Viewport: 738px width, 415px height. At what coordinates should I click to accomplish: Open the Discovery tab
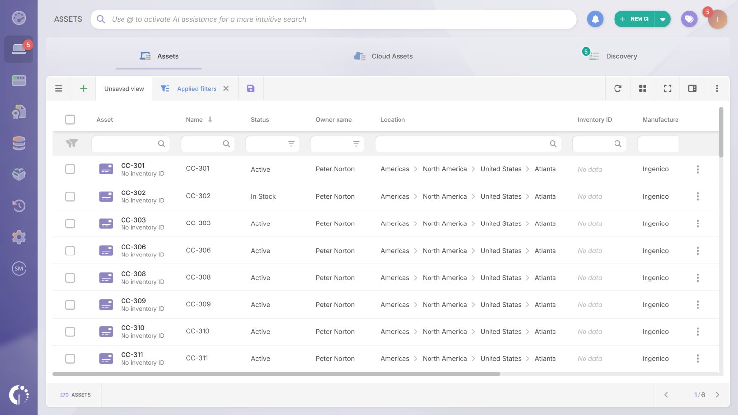pos(621,56)
